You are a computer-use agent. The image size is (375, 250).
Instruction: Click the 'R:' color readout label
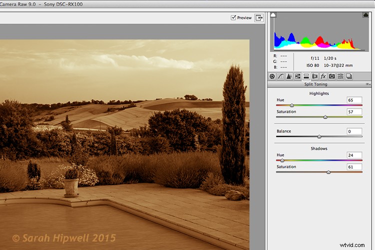275,55
